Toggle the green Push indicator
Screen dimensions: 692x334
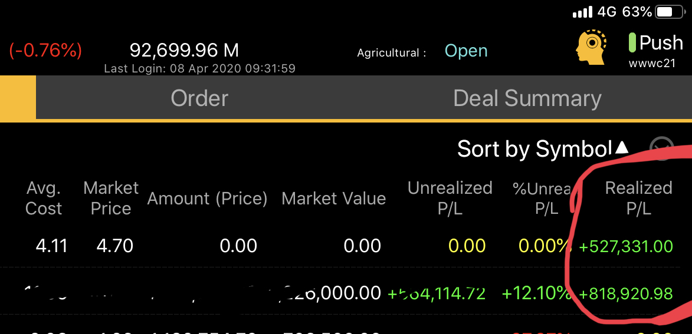tap(632, 43)
